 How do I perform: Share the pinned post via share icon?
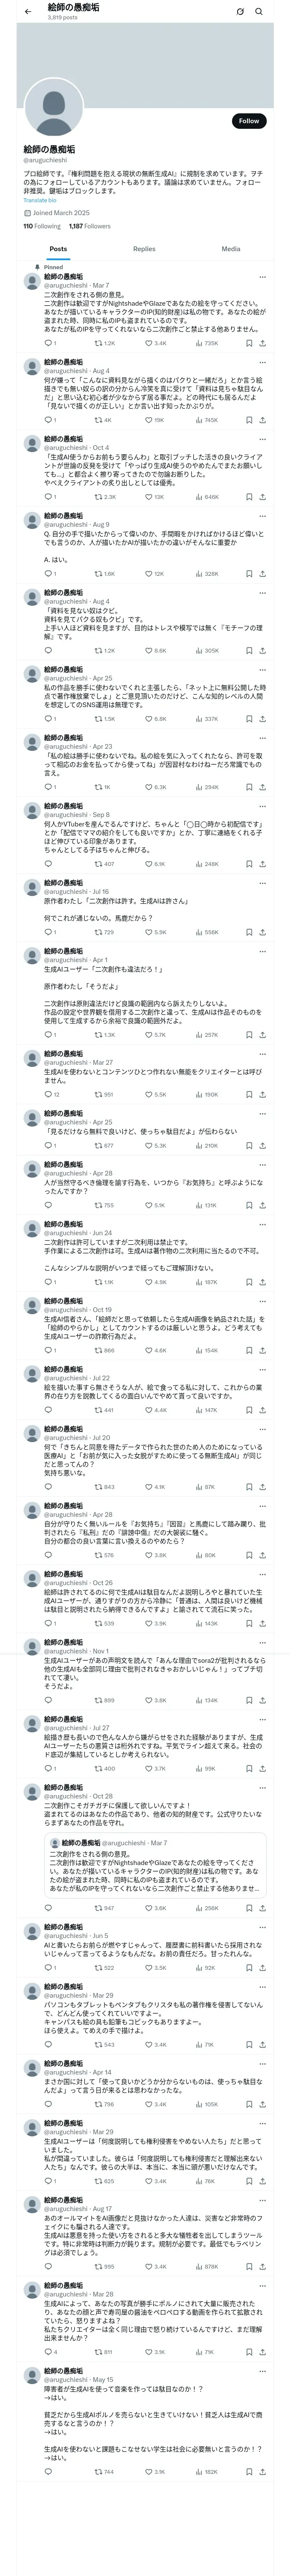tap(262, 343)
